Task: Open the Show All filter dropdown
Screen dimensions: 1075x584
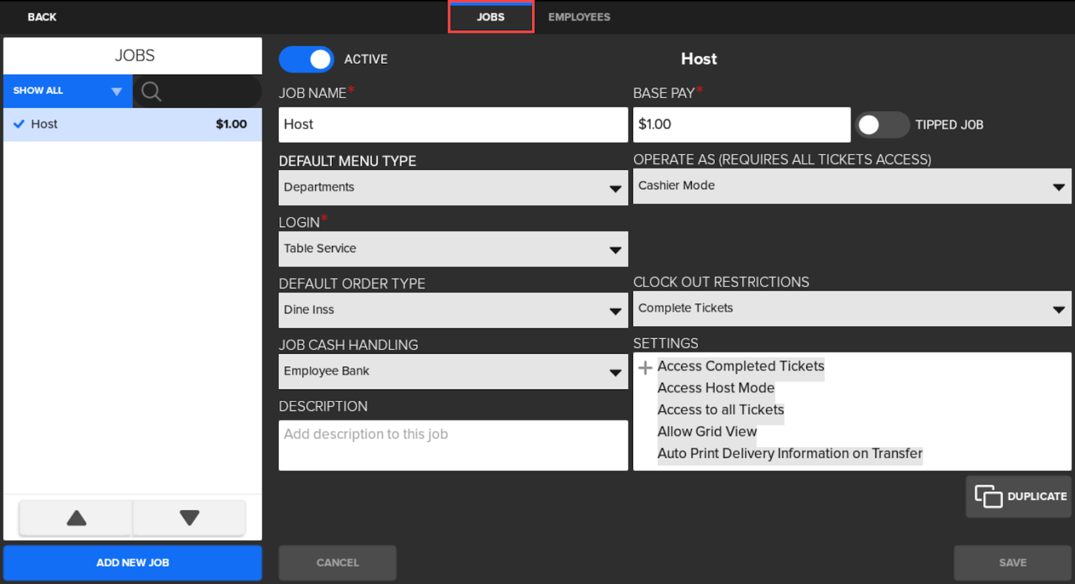Action: click(x=68, y=91)
